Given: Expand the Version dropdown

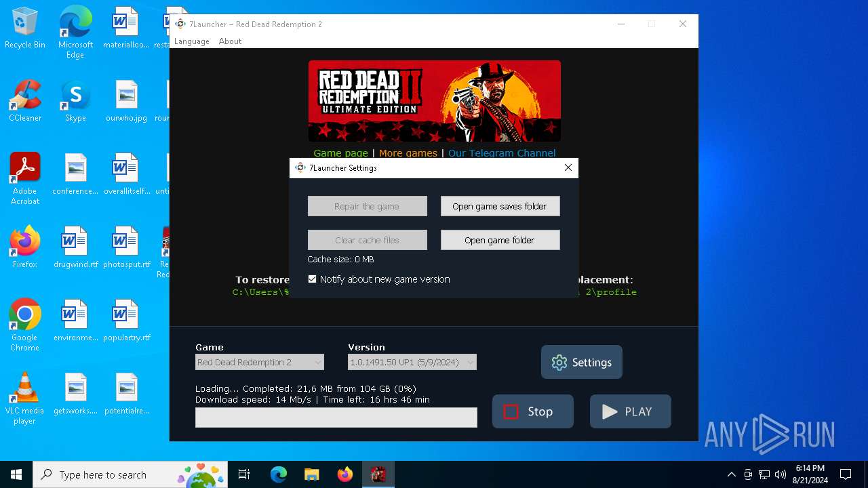Looking at the screenshot, I should pyautogui.click(x=412, y=362).
